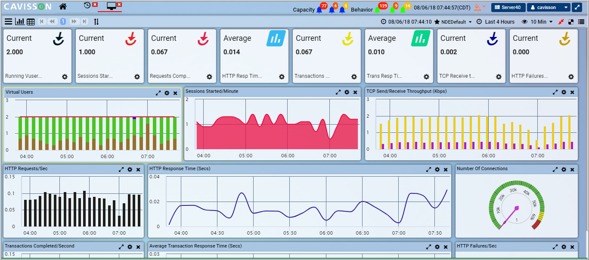Click Behavior bell with 129 alerts
The height and width of the screenshot is (260, 589).
point(378,9)
